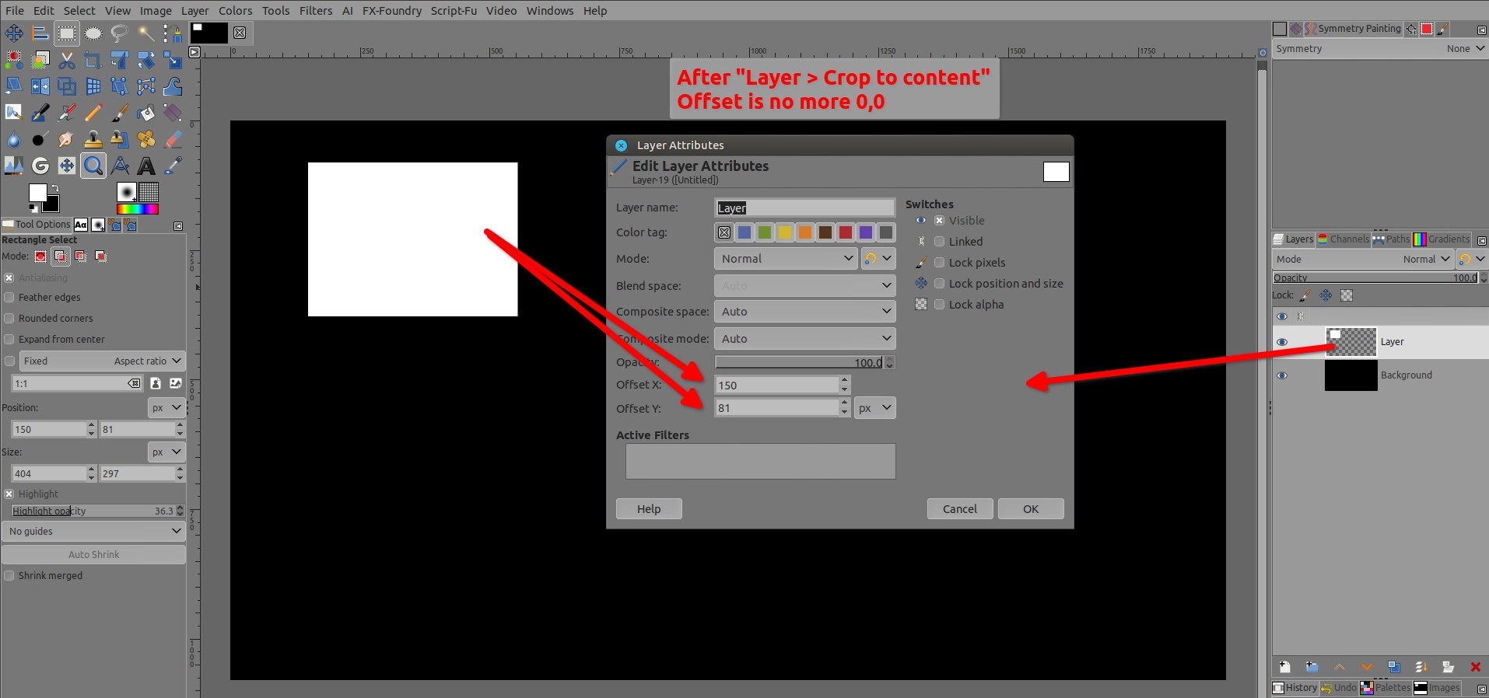
Task: Select the Eraser tool
Action: [x=173, y=139]
